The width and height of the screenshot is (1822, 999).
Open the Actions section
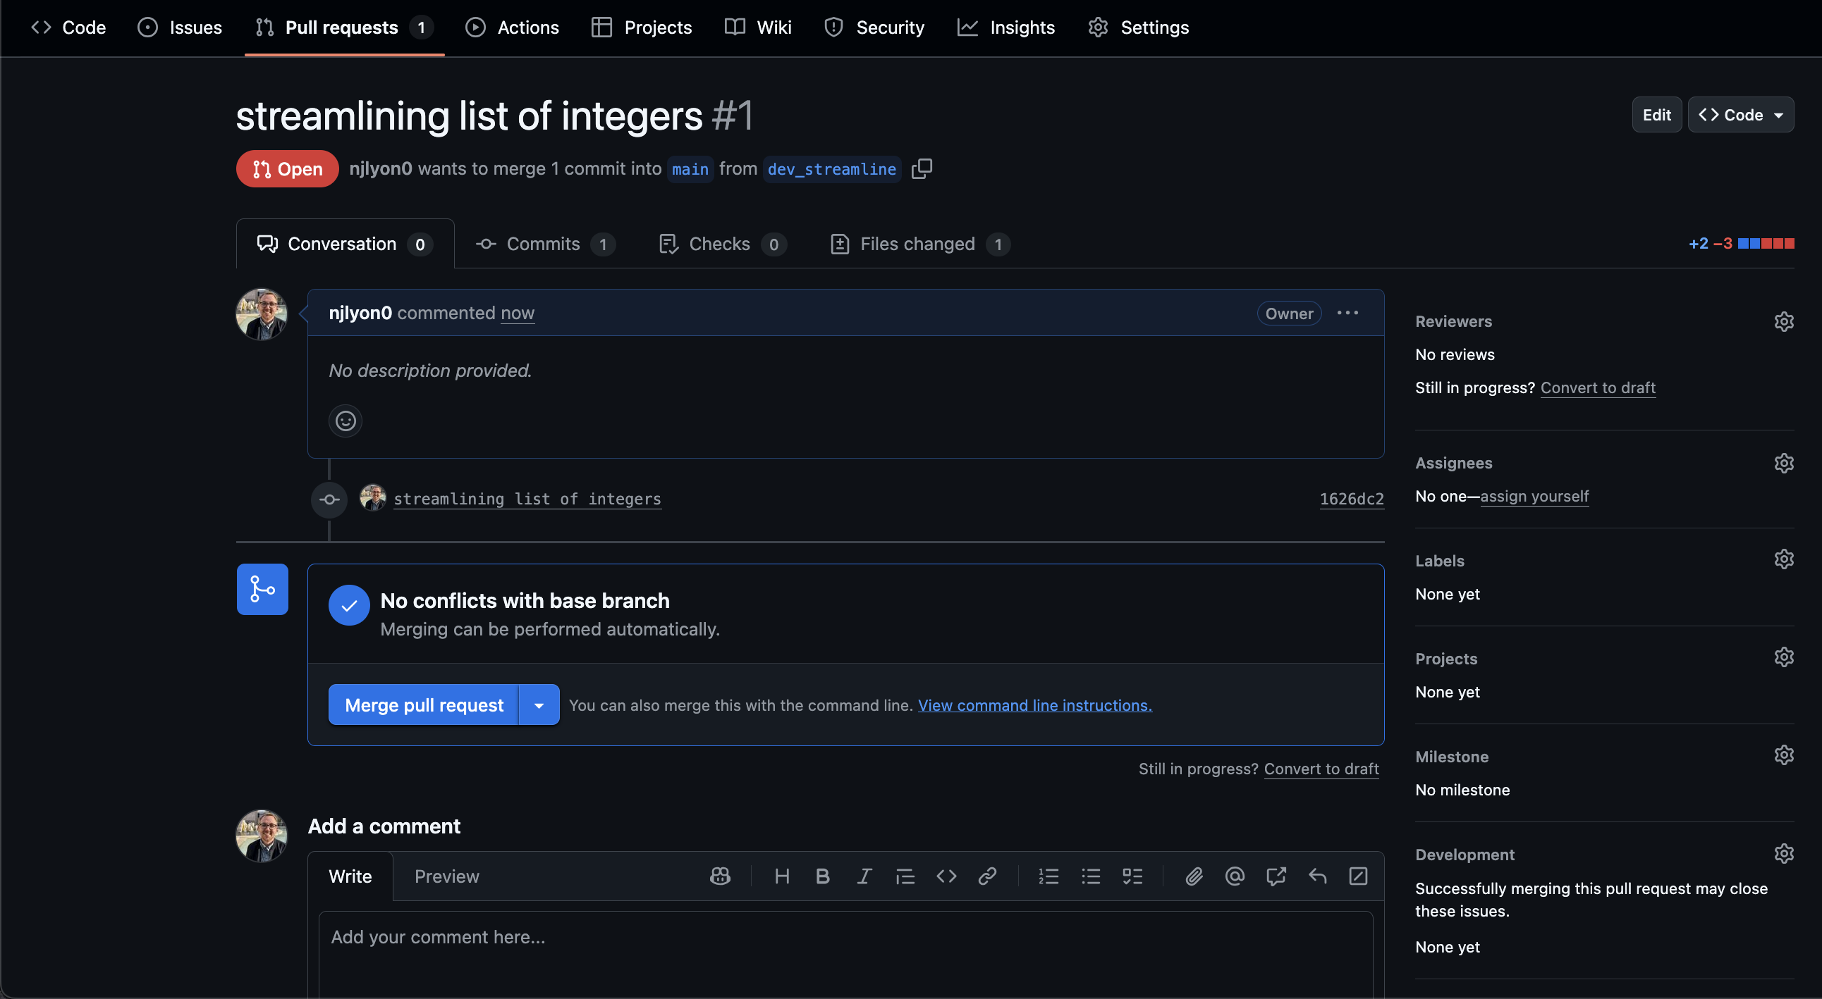pyautogui.click(x=512, y=27)
